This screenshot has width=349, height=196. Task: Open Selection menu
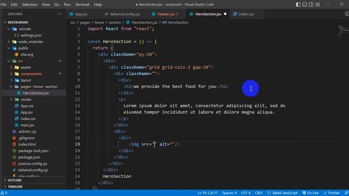[x=29, y=4]
